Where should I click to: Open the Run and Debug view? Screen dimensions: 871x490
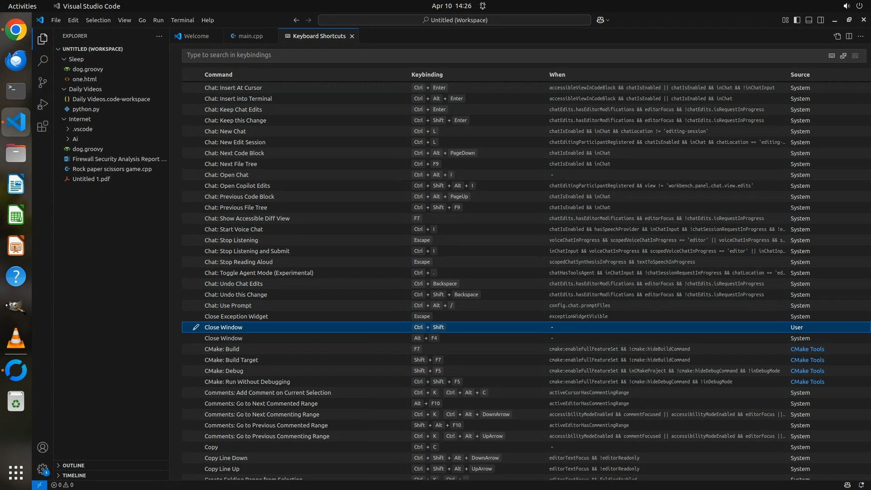point(43,104)
